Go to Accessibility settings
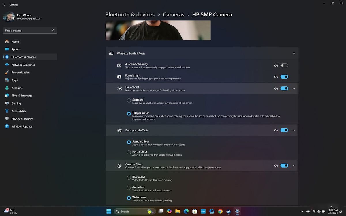 coord(30,111)
